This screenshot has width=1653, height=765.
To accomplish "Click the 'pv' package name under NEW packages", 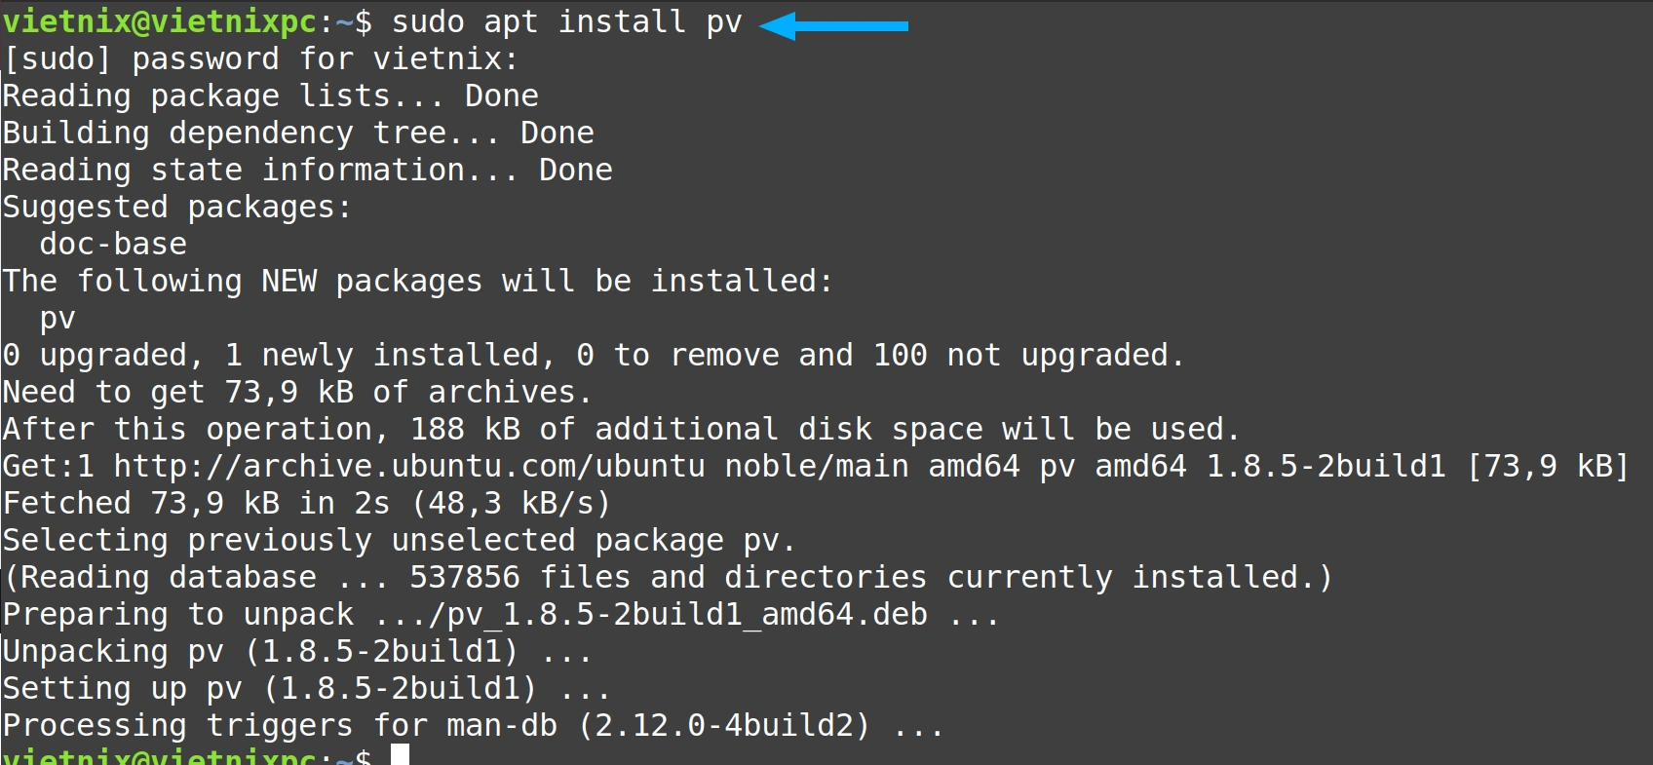I will click(58, 320).
